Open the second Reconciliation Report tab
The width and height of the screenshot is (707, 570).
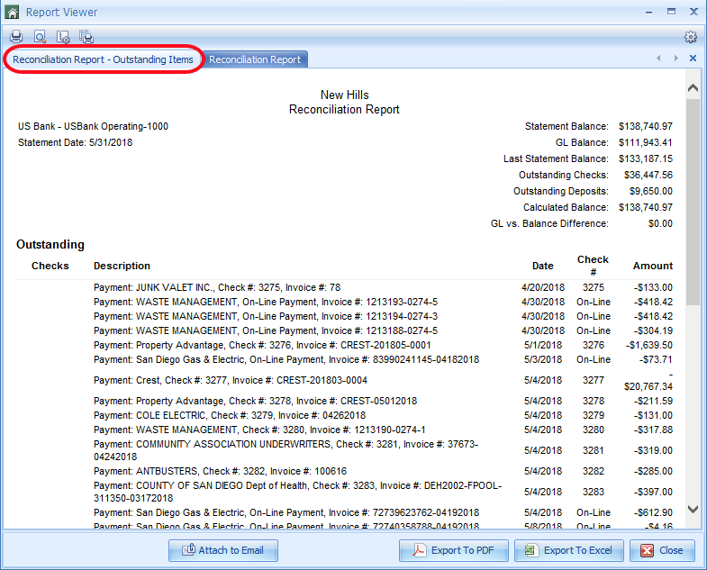tap(255, 59)
